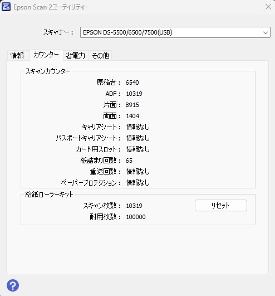The width and height of the screenshot is (275, 296).
Task: Close the Epson Scan 2 Utility window
Action: (x=268, y=7)
